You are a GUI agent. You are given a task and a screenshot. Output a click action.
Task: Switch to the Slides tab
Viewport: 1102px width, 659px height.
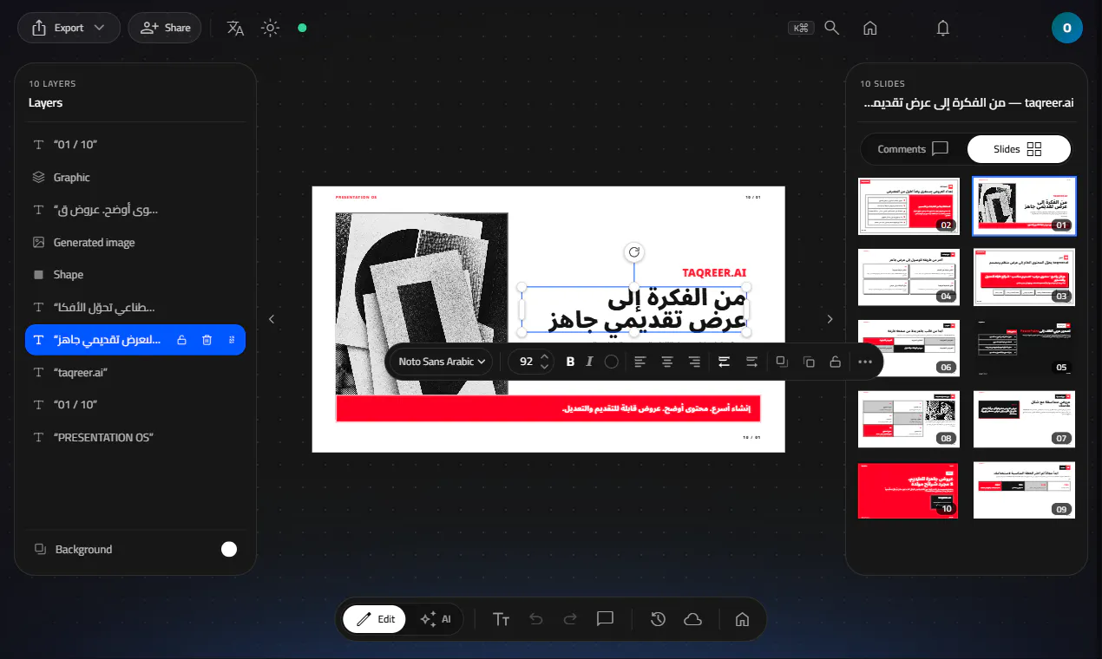(1019, 149)
